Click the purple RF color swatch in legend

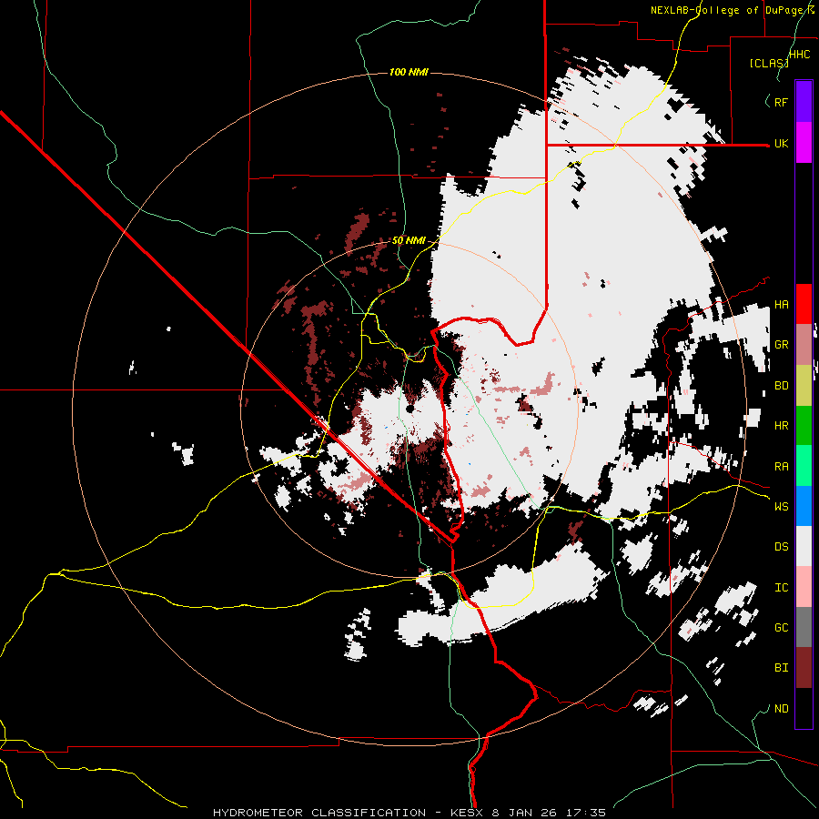coord(804,102)
